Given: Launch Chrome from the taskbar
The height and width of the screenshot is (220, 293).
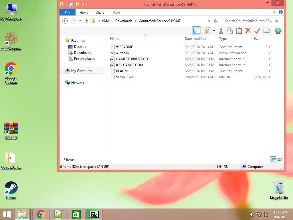Looking at the screenshot, I should [41, 214].
